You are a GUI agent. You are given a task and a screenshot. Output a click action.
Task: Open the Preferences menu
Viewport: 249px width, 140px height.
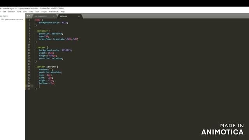click(54, 12)
